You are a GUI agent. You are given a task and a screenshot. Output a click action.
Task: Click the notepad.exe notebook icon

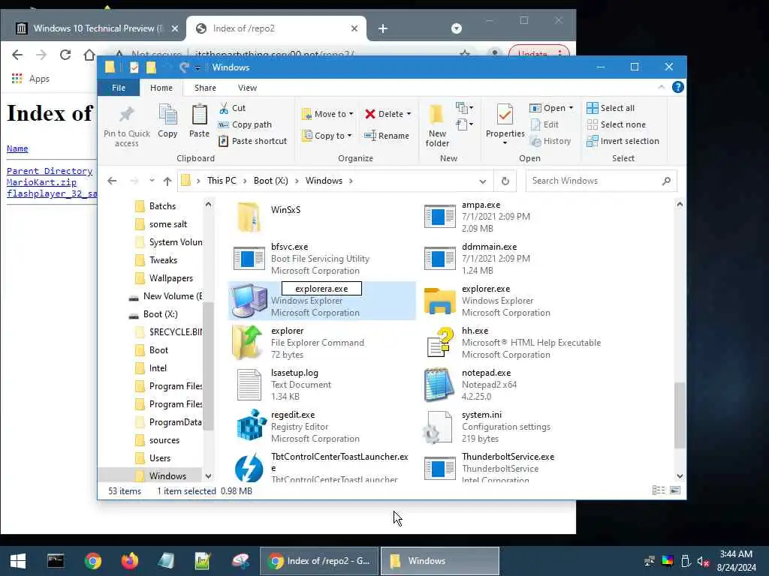[x=439, y=384]
